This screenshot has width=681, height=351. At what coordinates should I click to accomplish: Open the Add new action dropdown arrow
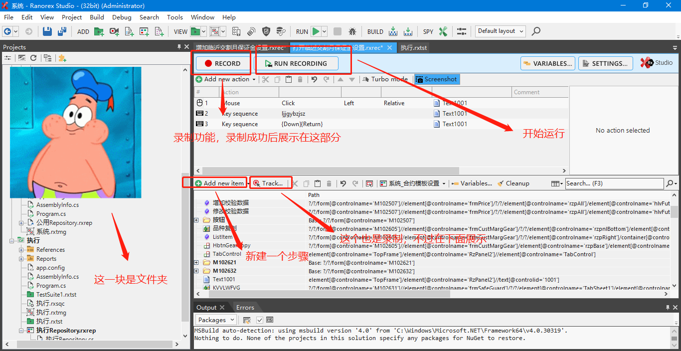(x=254, y=79)
